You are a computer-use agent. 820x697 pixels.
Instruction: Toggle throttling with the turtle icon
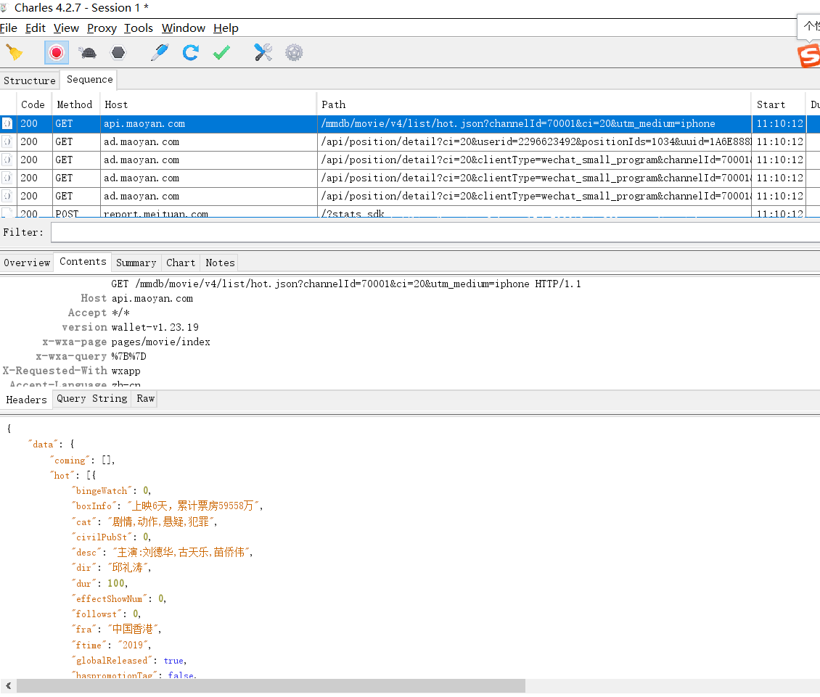(87, 52)
